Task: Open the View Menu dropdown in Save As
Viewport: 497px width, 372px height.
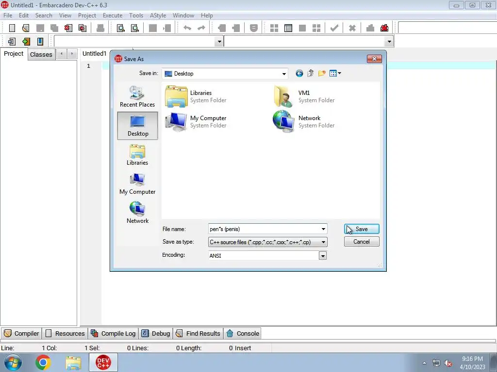Action: coord(335,74)
